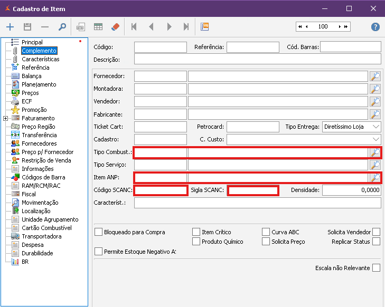The image size is (385, 307).
Task: Click the Descrição text field
Action: (257, 59)
